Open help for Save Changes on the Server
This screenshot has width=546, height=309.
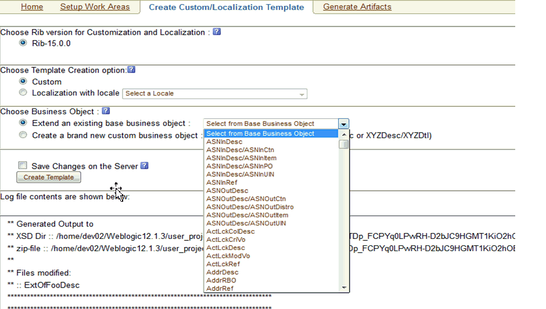(145, 166)
